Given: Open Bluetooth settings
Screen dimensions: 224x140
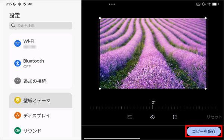Looking at the screenshot, I should click(x=41, y=63).
